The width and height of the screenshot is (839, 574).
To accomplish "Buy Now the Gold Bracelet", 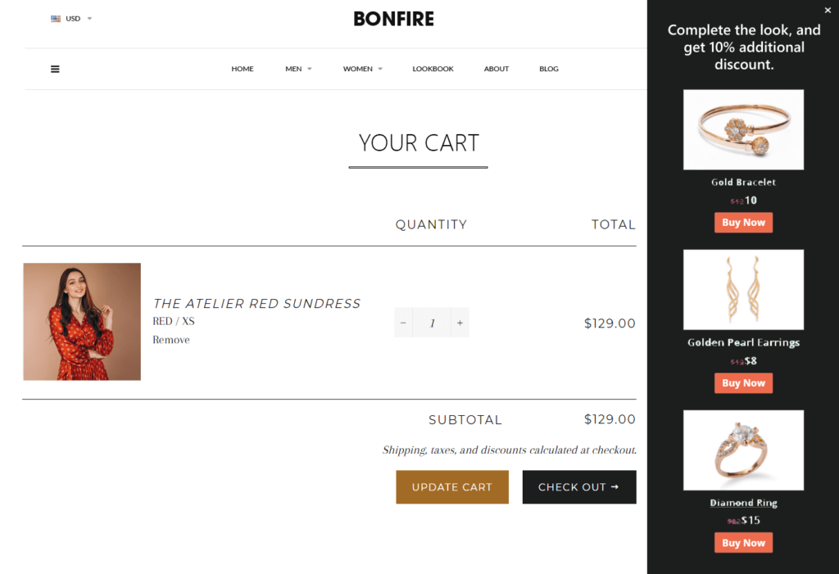I will (743, 222).
